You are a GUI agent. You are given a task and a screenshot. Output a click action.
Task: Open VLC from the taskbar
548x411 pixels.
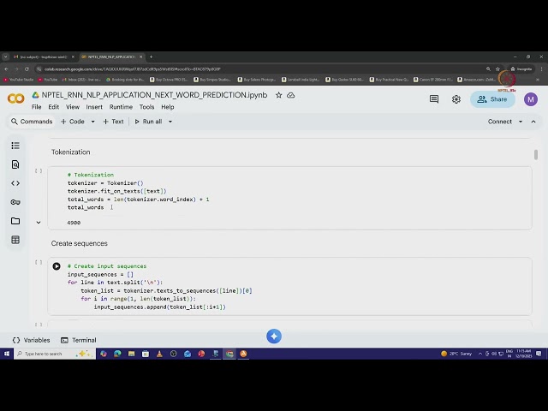click(159, 354)
